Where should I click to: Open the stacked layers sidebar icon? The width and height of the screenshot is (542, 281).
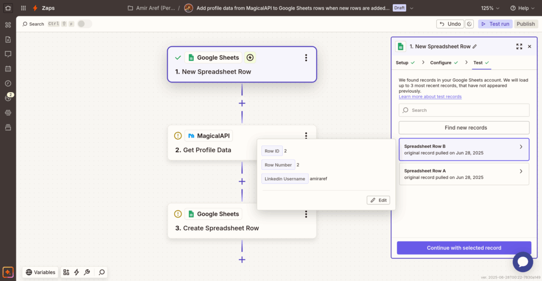click(8, 127)
